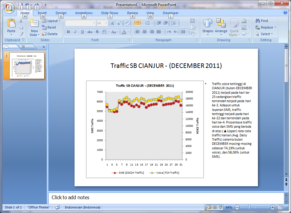Screen dimensions: 291x213
Task: Click the New Slide icon
Action: click(x=34, y=23)
